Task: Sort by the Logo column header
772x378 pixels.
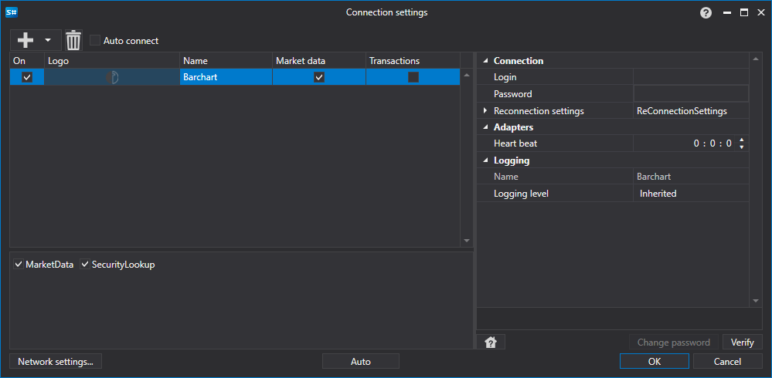Action: tap(112, 61)
